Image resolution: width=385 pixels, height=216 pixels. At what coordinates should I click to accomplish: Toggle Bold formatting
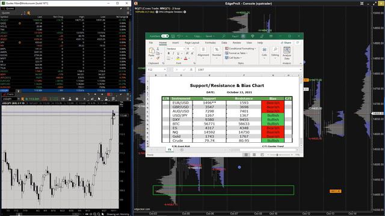(168, 53)
